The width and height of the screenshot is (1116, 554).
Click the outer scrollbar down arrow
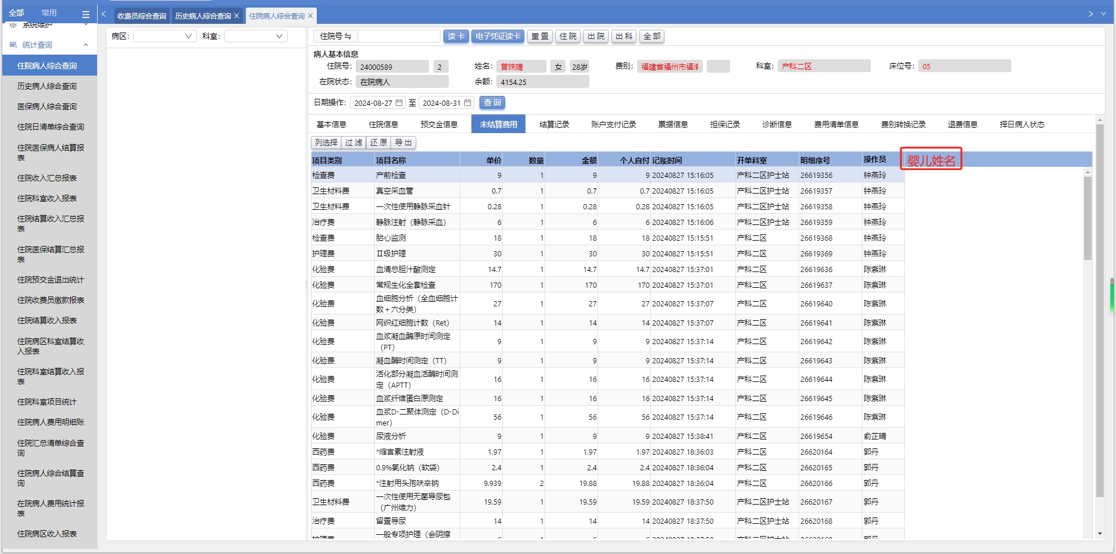tap(1099, 534)
